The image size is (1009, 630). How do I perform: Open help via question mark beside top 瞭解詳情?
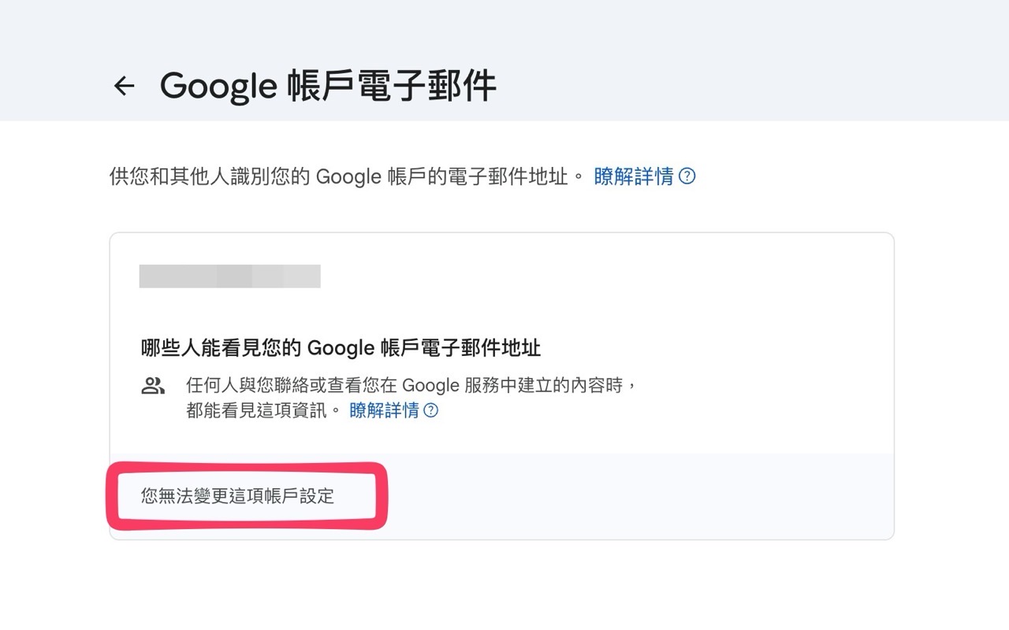[x=687, y=176]
